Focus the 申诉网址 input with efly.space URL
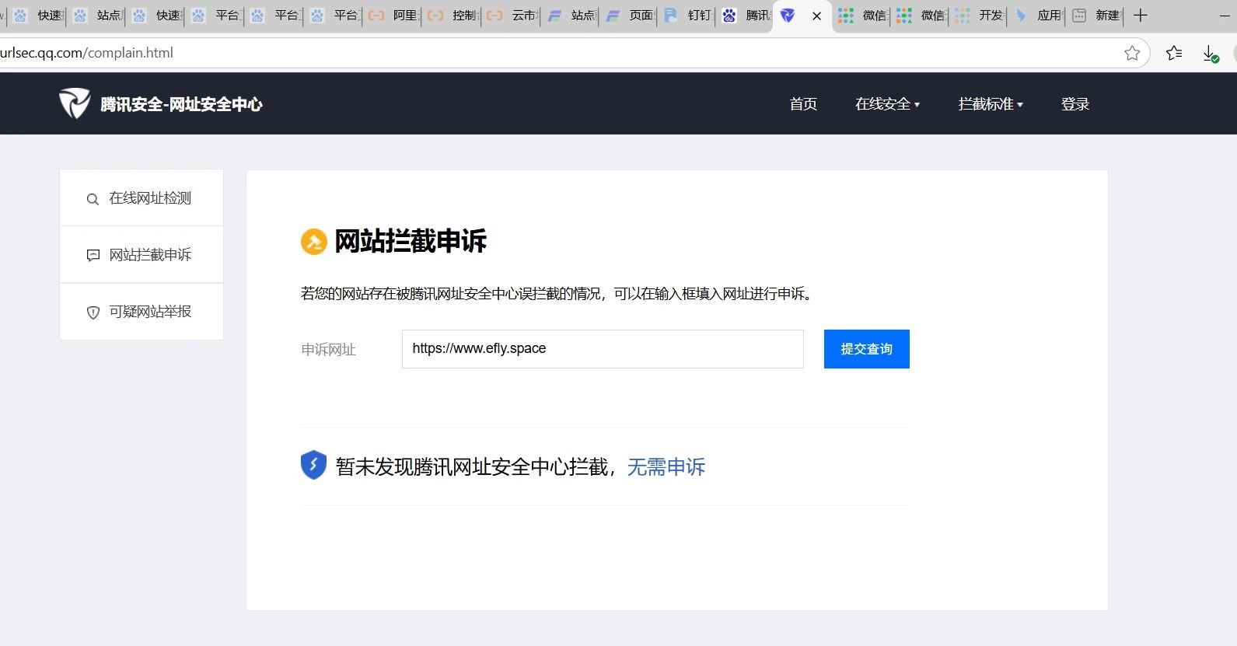This screenshot has height=646, width=1237. (x=603, y=349)
